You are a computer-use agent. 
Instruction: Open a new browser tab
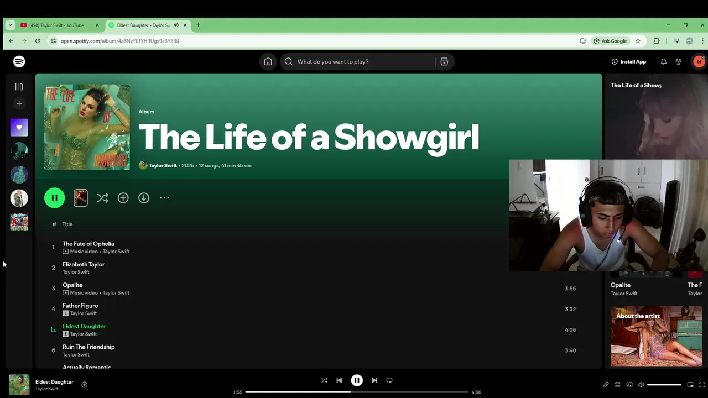click(198, 25)
